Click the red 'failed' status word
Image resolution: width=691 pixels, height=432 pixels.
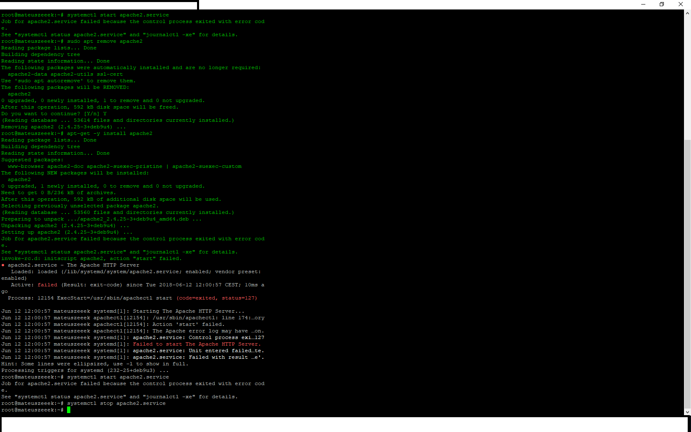(47, 285)
